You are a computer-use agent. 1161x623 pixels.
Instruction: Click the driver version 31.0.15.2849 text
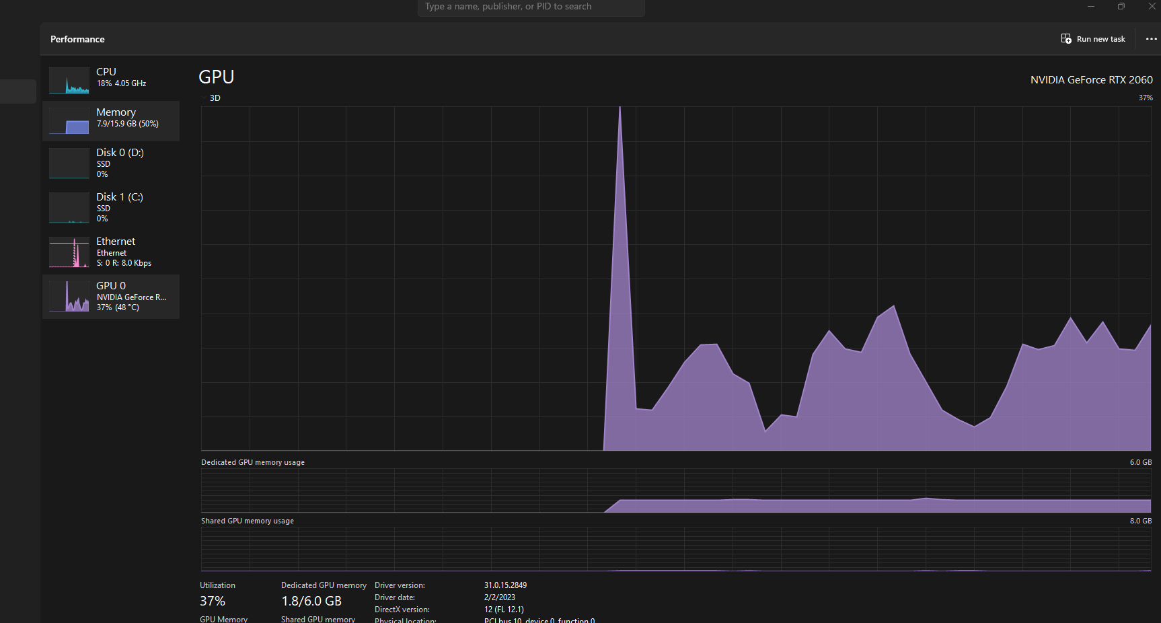click(505, 585)
